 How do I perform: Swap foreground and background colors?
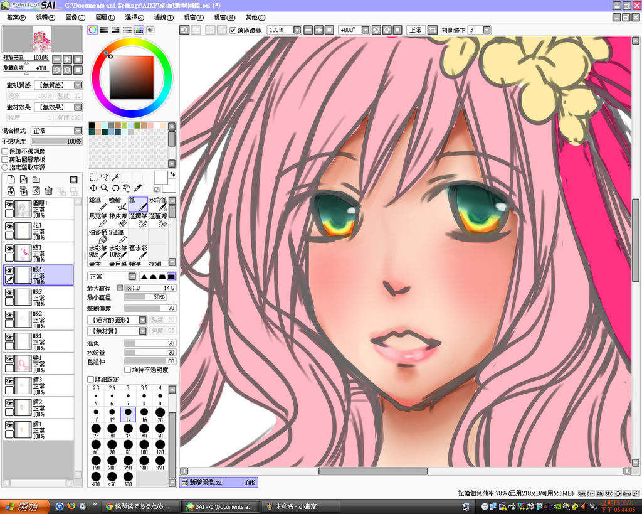point(172,174)
